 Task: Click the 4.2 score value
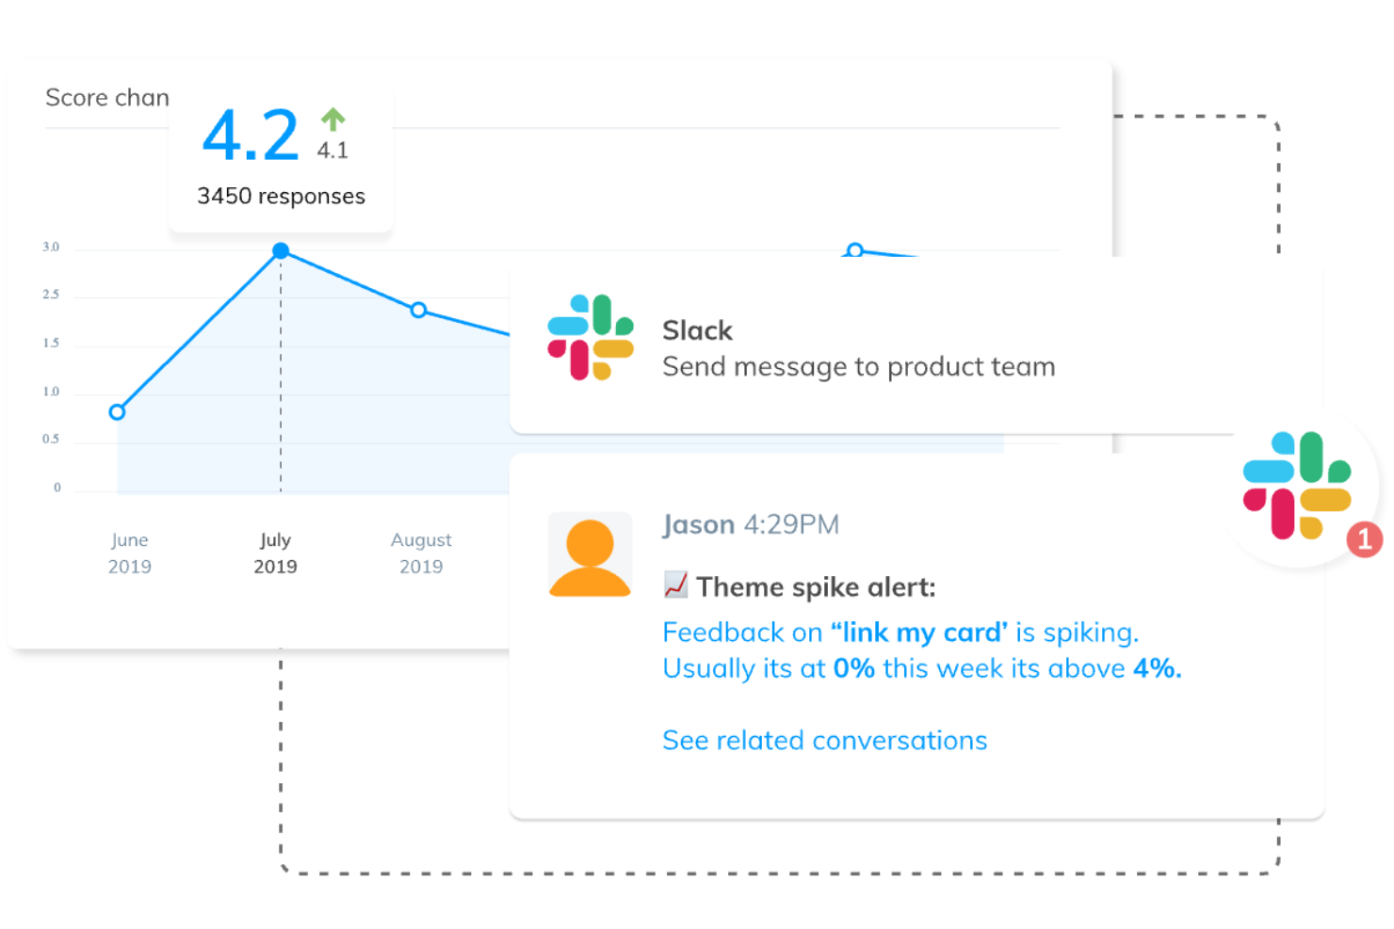coord(251,136)
